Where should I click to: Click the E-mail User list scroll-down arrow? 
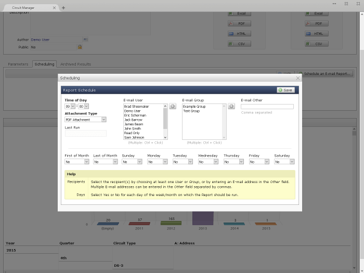click(165, 138)
